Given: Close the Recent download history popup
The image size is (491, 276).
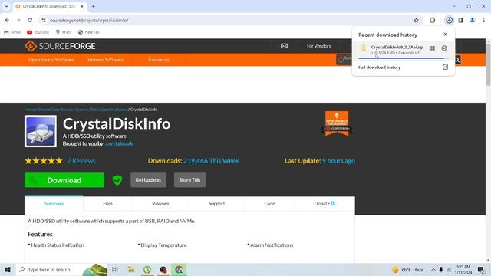Looking at the screenshot, I should [445, 34].
